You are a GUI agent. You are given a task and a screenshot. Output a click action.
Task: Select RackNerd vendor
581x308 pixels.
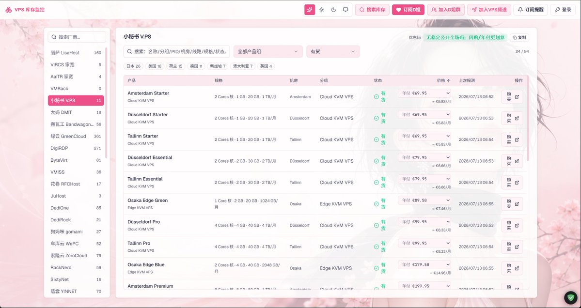[x=76, y=267]
